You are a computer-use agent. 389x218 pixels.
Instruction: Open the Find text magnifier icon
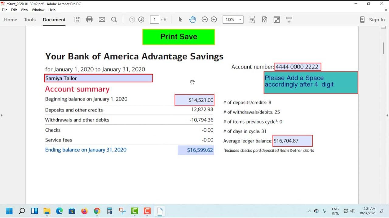114,20
